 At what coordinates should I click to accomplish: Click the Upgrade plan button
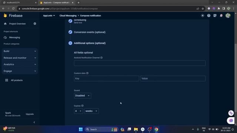[30, 114]
